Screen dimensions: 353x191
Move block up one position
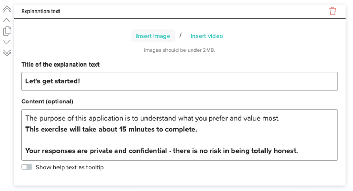click(x=7, y=20)
